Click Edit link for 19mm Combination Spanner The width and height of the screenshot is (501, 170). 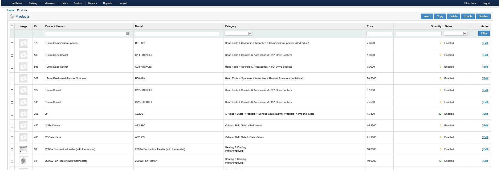click(486, 43)
